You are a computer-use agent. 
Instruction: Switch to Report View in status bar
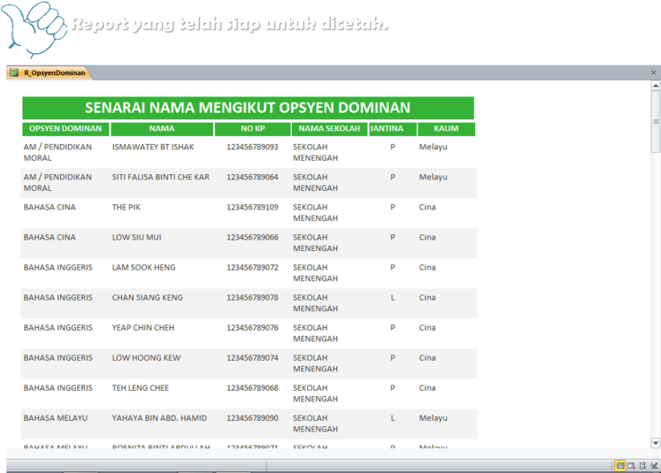tap(620, 465)
